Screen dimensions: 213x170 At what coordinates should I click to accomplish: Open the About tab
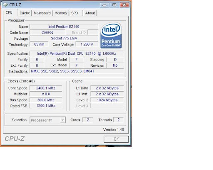[x=90, y=13]
